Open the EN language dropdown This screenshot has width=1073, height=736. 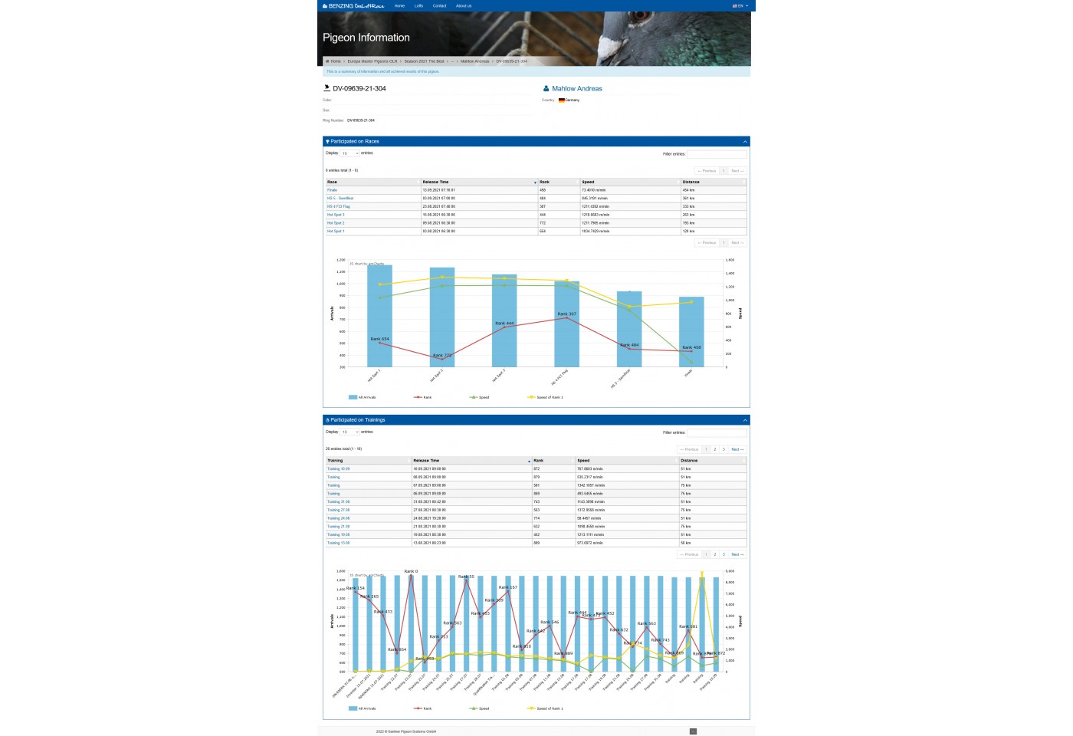740,5
